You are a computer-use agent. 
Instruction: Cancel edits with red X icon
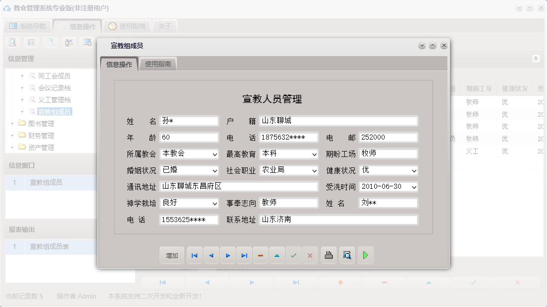point(310,255)
